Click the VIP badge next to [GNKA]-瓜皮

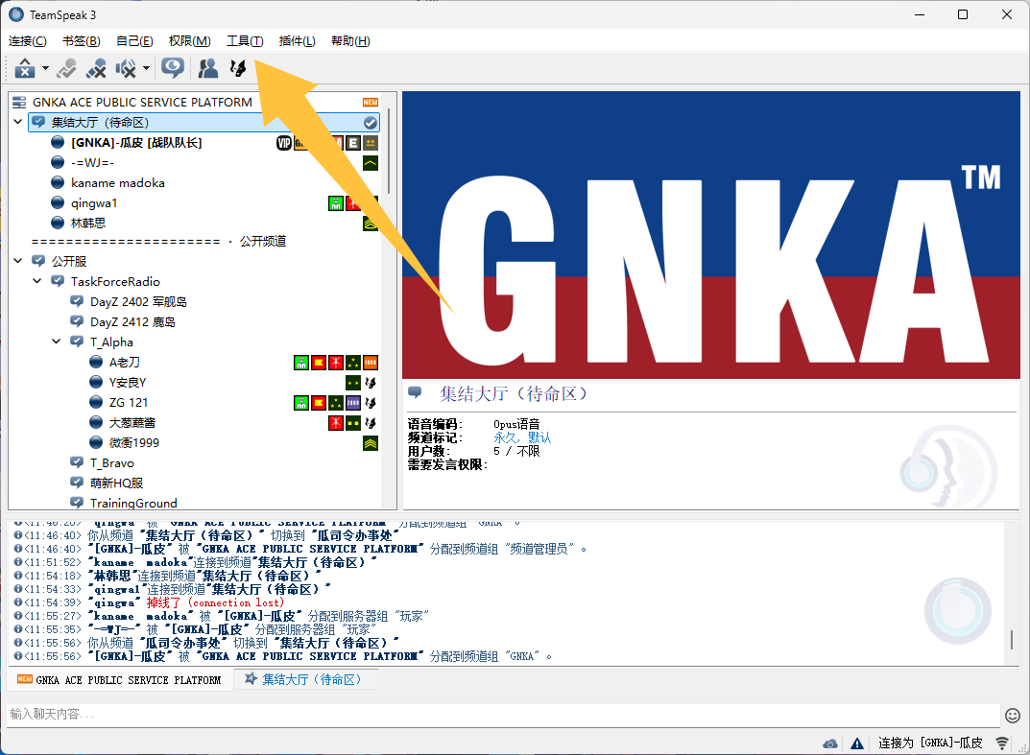284,143
